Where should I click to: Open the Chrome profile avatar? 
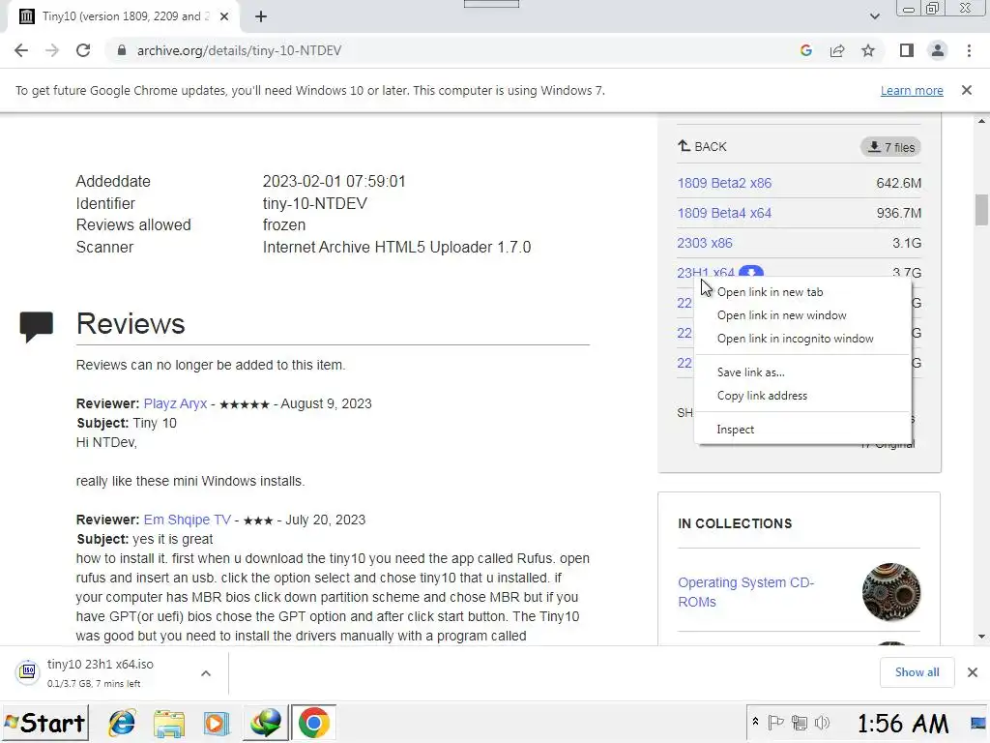[938, 50]
